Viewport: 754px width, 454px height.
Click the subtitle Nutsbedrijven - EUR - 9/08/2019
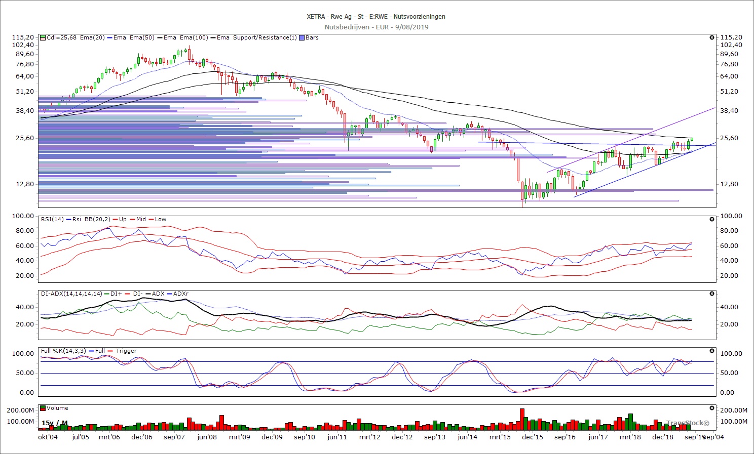click(376, 27)
